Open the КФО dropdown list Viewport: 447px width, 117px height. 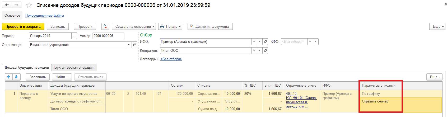coord(310,41)
